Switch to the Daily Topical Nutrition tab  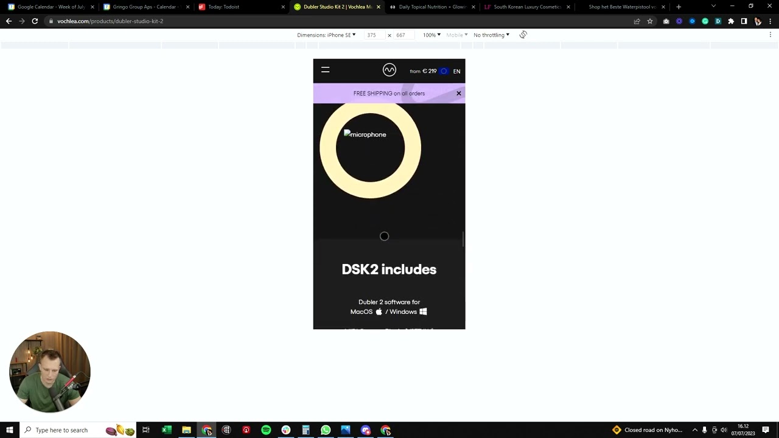click(432, 7)
